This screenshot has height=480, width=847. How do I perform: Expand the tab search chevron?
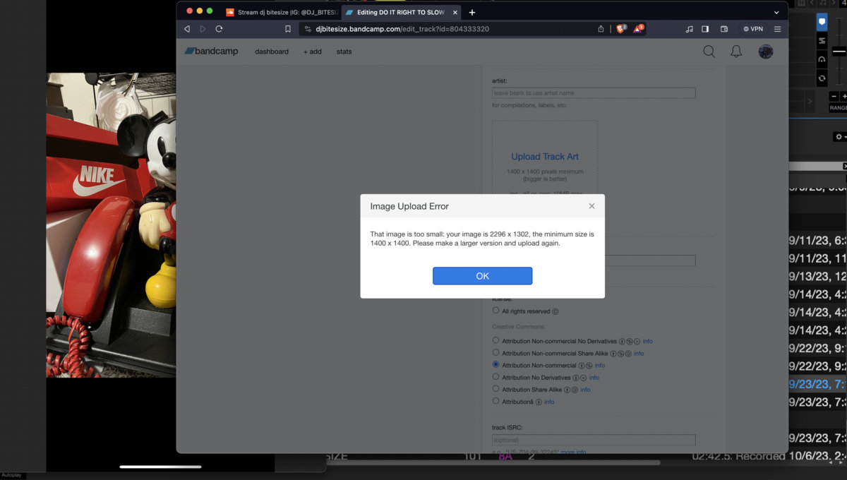776,12
